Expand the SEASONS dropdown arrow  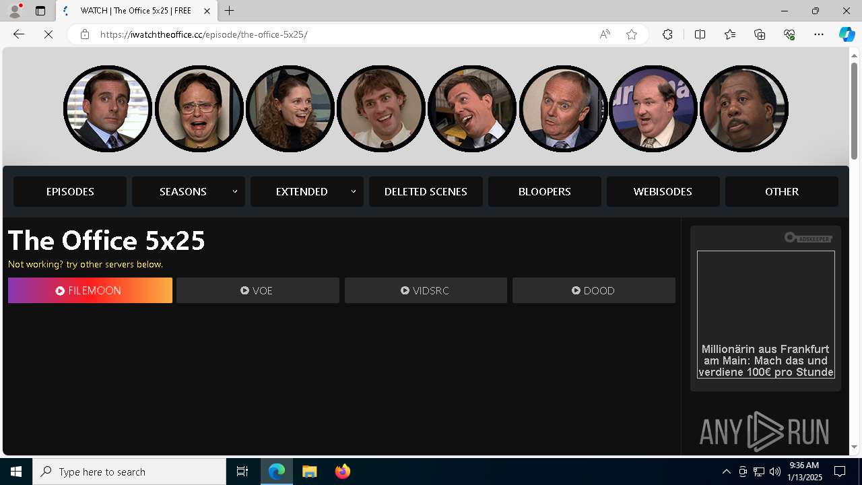[235, 191]
